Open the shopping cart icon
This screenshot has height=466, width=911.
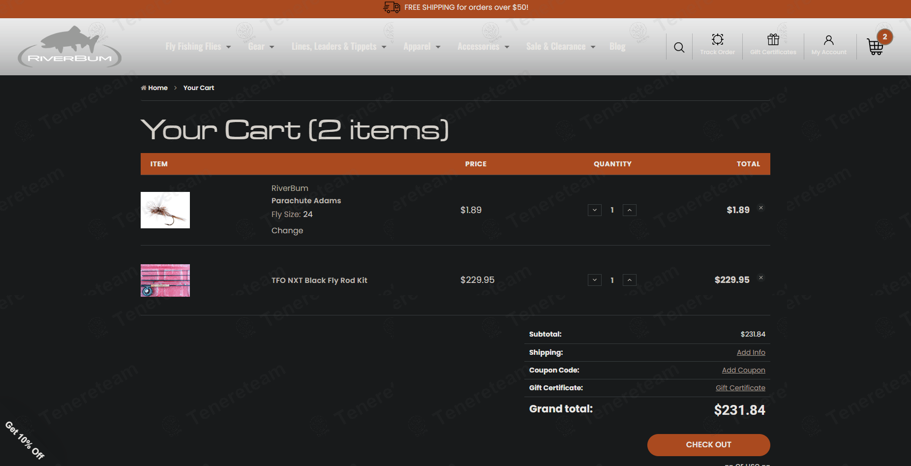tap(876, 47)
